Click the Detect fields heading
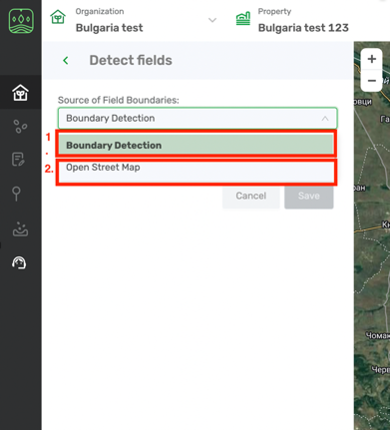Viewport: 390px width, 430px height. [131, 60]
